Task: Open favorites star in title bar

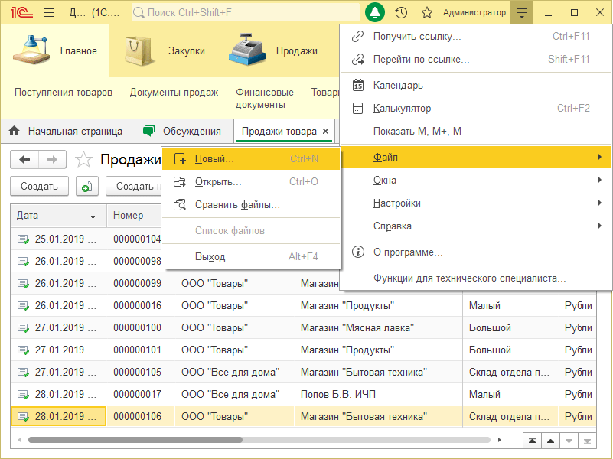Action: pyautogui.click(x=426, y=12)
